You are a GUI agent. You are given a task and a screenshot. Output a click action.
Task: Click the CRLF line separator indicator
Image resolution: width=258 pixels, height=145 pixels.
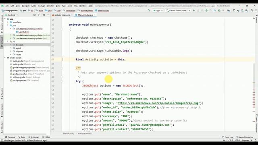tap(231, 141)
